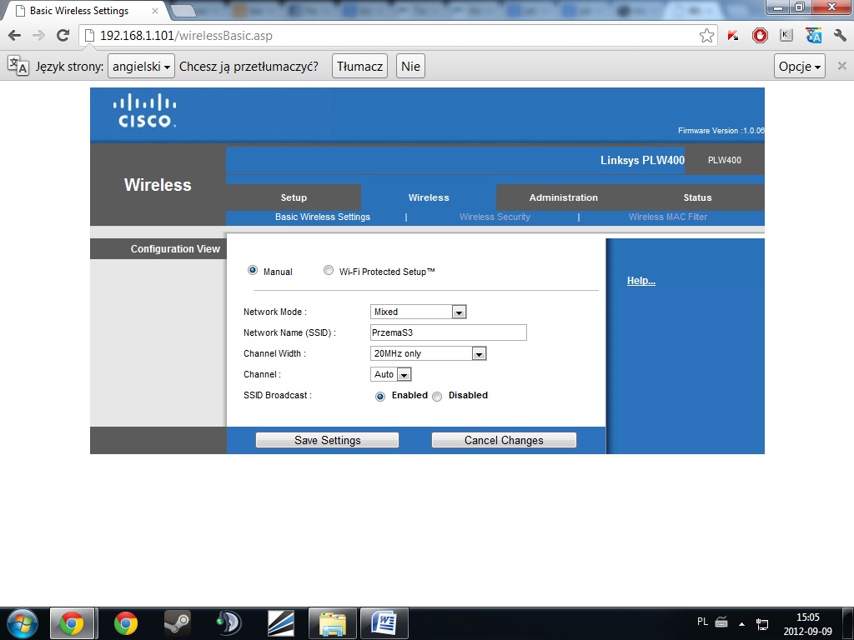Switch to the active Chrome taskbar window
This screenshot has height=640, width=854.
(x=73, y=623)
